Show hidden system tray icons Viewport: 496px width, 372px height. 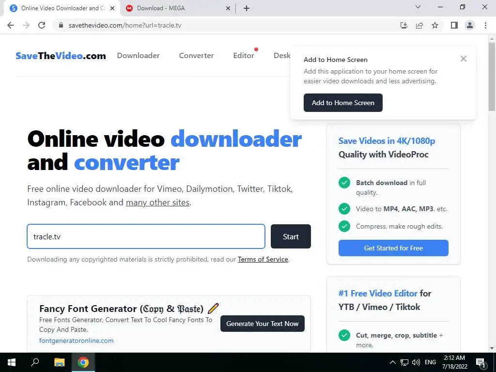392,362
